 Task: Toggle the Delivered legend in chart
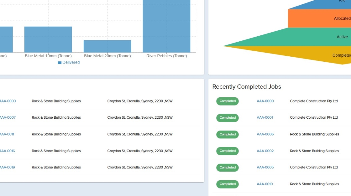tap(69, 63)
